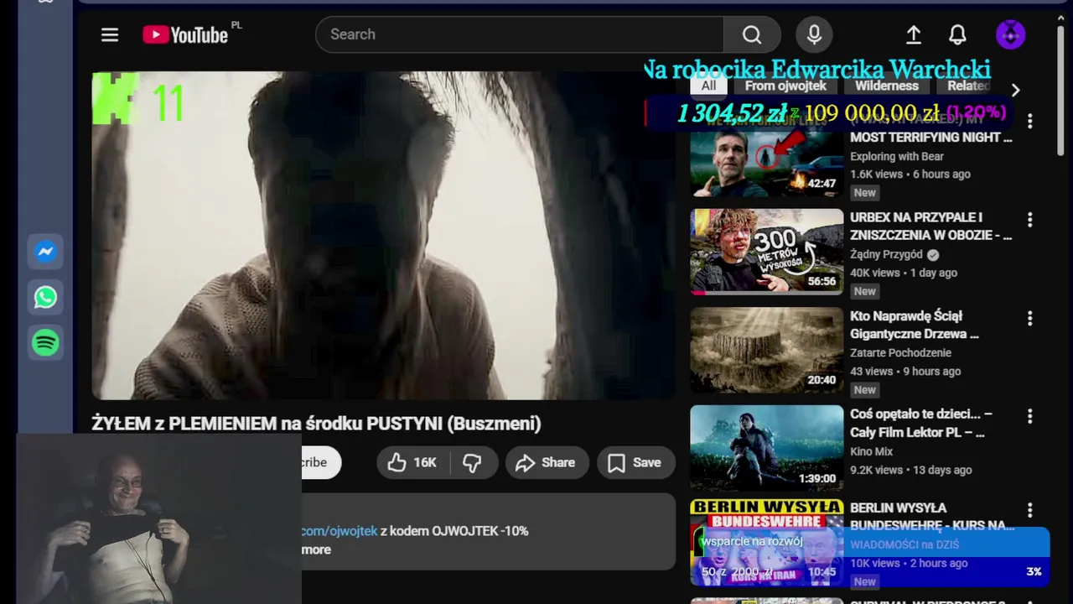This screenshot has width=1073, height=604.
Task: Expand the description with more
Action: point(316,549)
